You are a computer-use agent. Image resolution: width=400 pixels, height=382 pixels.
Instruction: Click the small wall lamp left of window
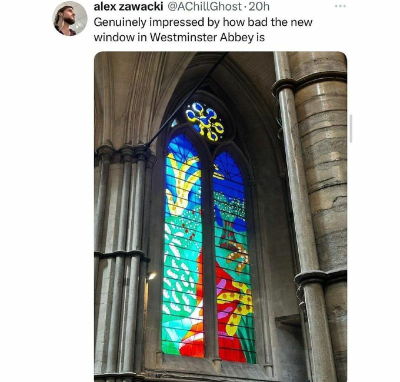152,276
